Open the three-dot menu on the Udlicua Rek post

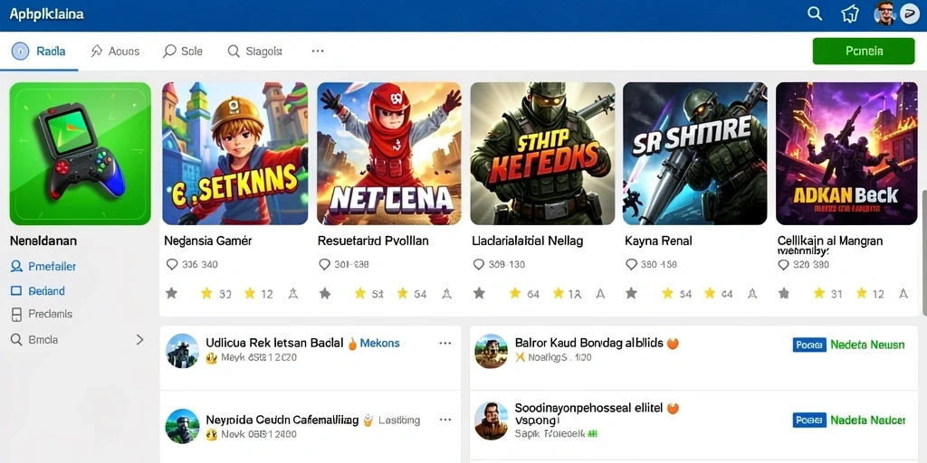pos(445,343)
